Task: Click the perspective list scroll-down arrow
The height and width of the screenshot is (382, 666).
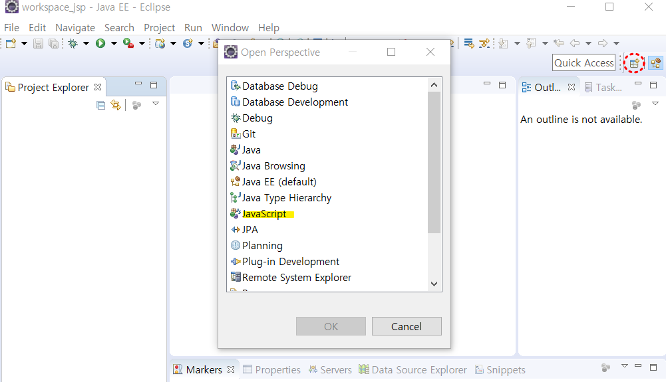Action: click(x=434, y=284)
